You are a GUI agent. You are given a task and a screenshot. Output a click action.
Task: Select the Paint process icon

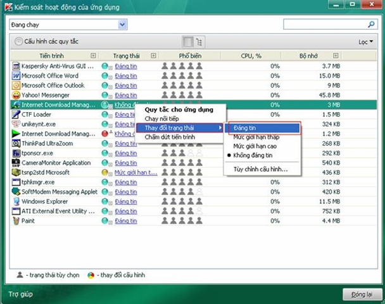[x=16, y=221]
